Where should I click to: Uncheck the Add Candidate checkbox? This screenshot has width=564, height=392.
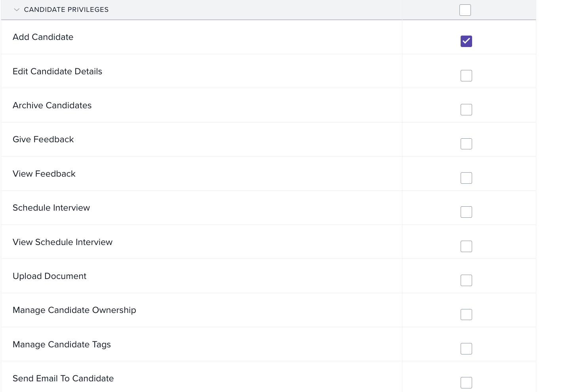pyautogui.click(x=466, y=41)
